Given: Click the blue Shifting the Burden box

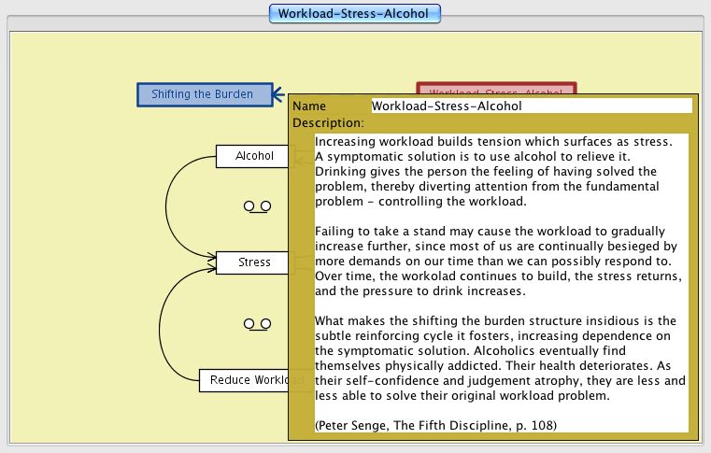Looking at the screenshot, I should click(x=205, y=94).
